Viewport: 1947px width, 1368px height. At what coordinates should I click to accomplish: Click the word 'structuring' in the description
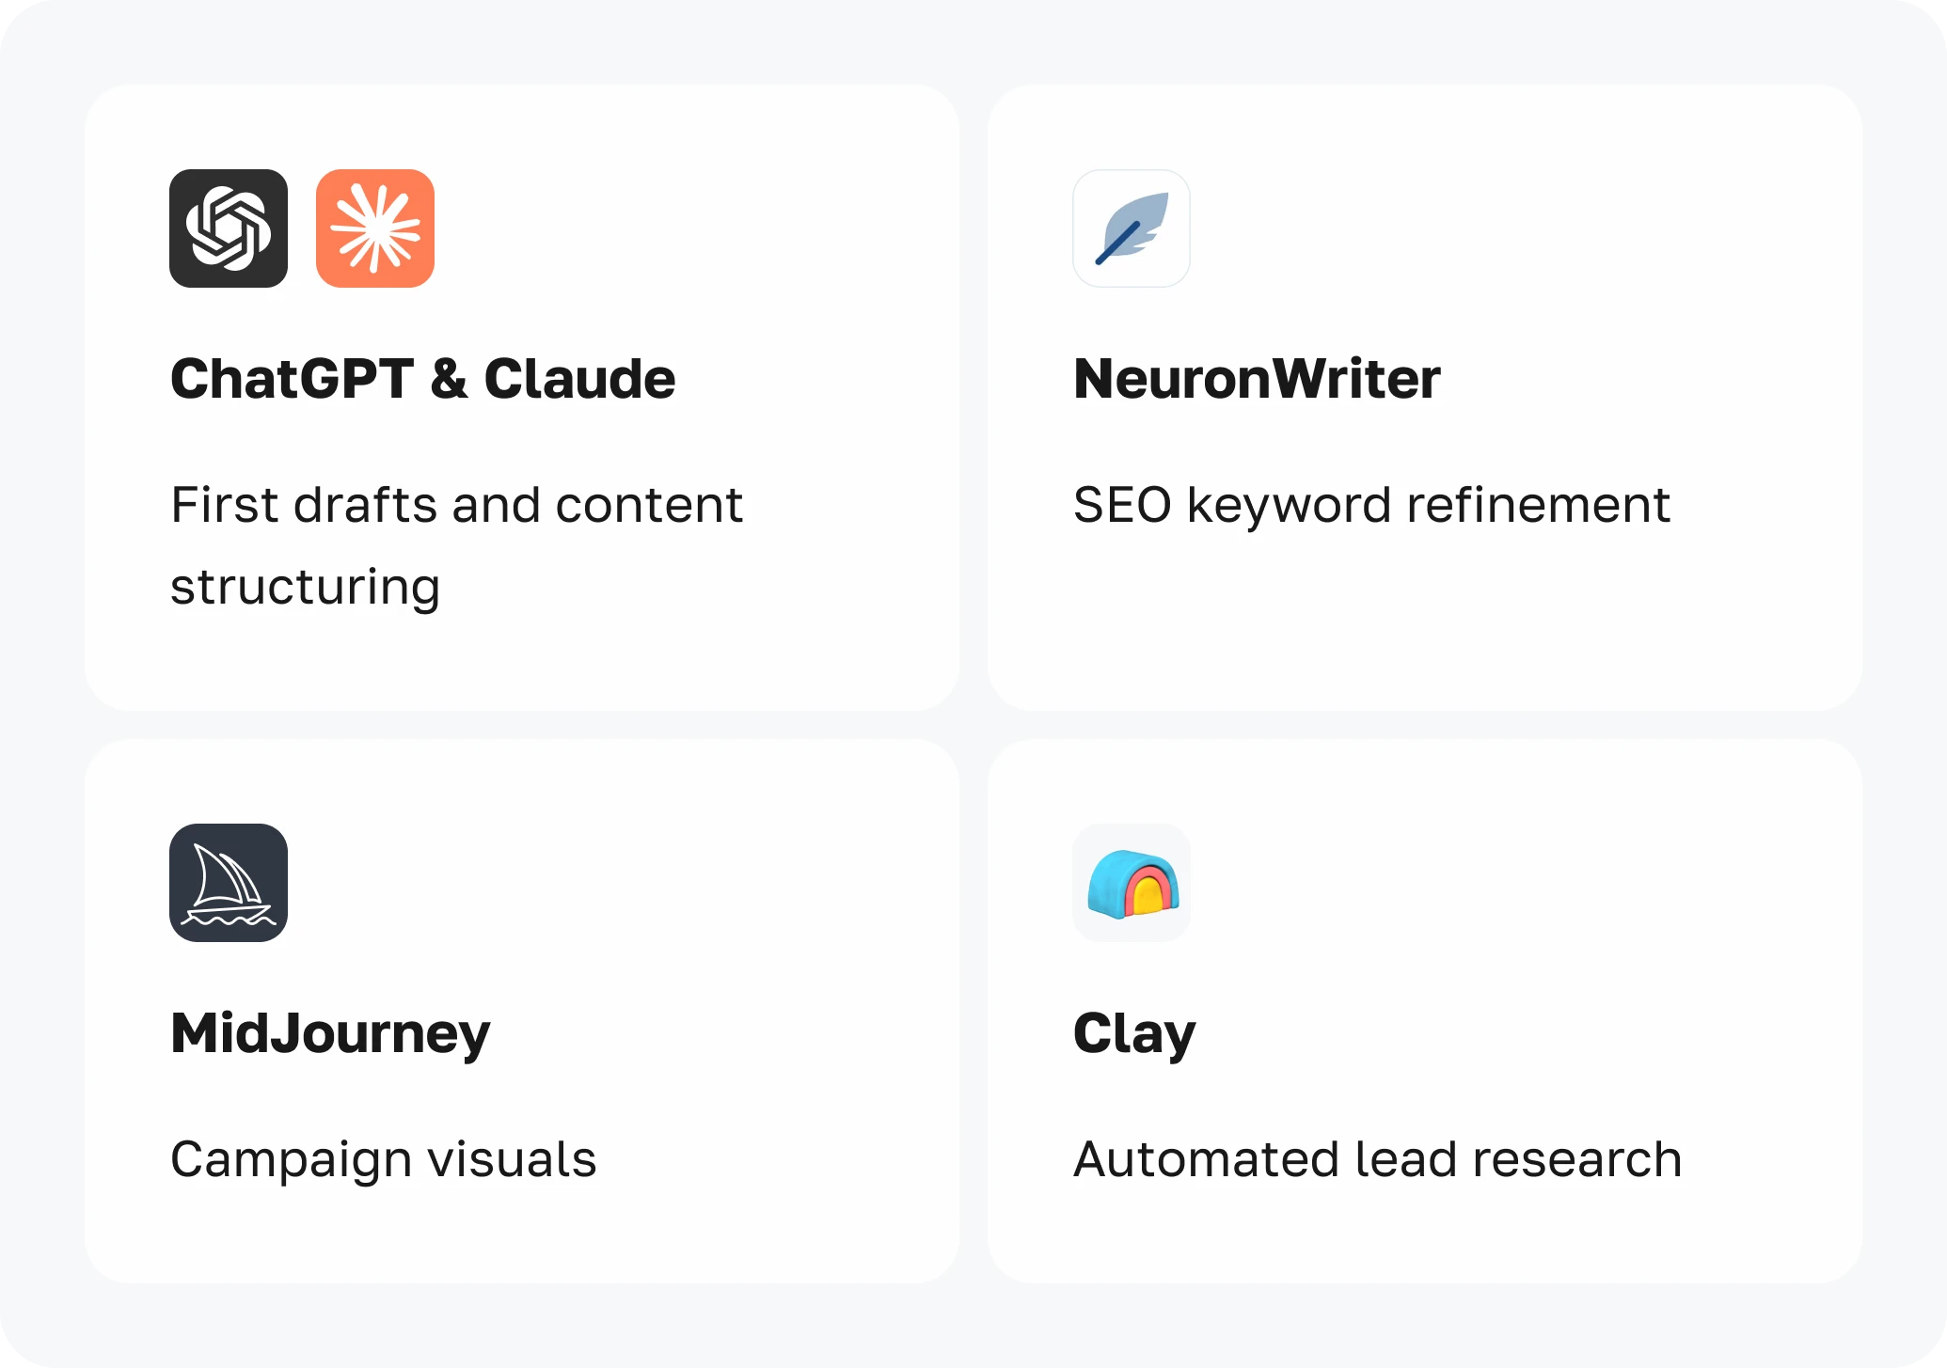coord(305,587)
